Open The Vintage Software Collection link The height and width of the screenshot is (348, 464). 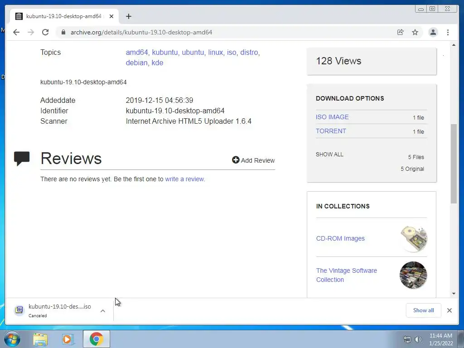[347, 275]
